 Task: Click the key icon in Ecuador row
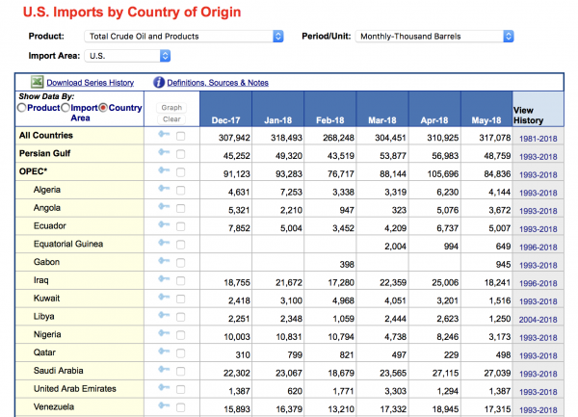pyautogui.click(x=164, y=224)
